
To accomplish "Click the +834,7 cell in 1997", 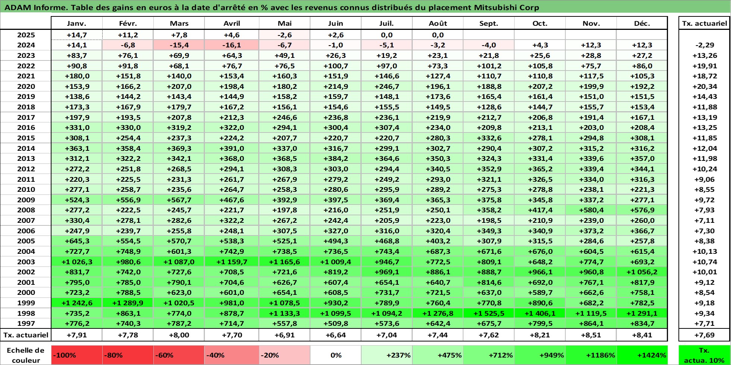I will pos(642,324).
